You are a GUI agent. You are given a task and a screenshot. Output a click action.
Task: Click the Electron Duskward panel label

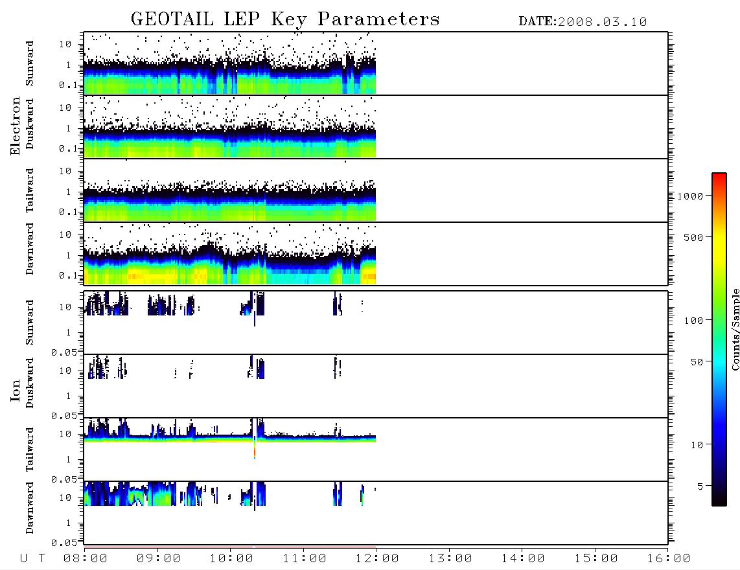[x=30, y=124]
